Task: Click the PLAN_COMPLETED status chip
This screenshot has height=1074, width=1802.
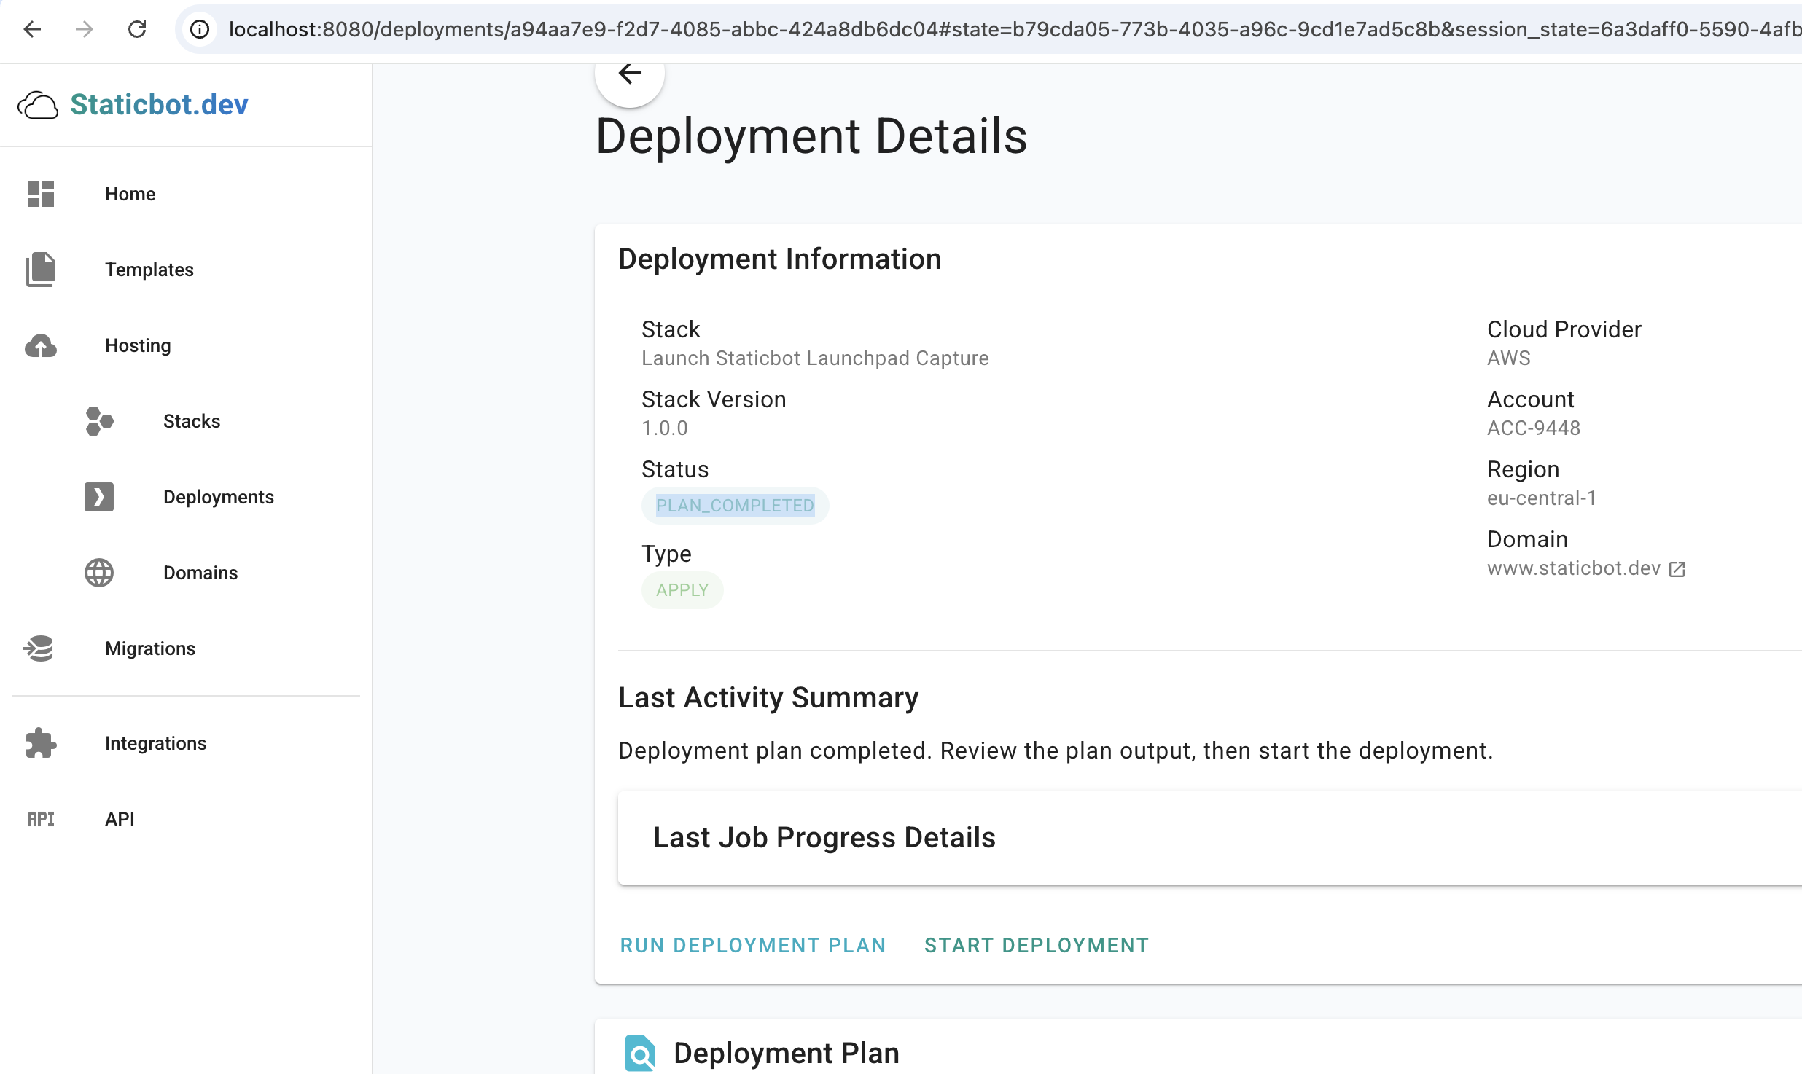Action: tap(735, 506)
